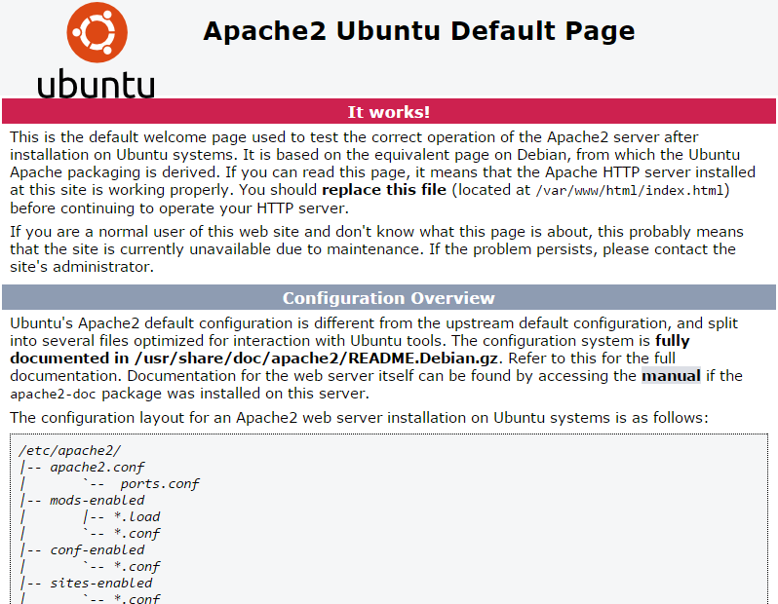The image size is (778, 604).
Task: Click the "apache2-doc" package name
Action: [x=54, y=395]
